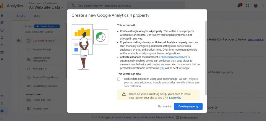Open the Enhanced measurement link

(173, 57)
